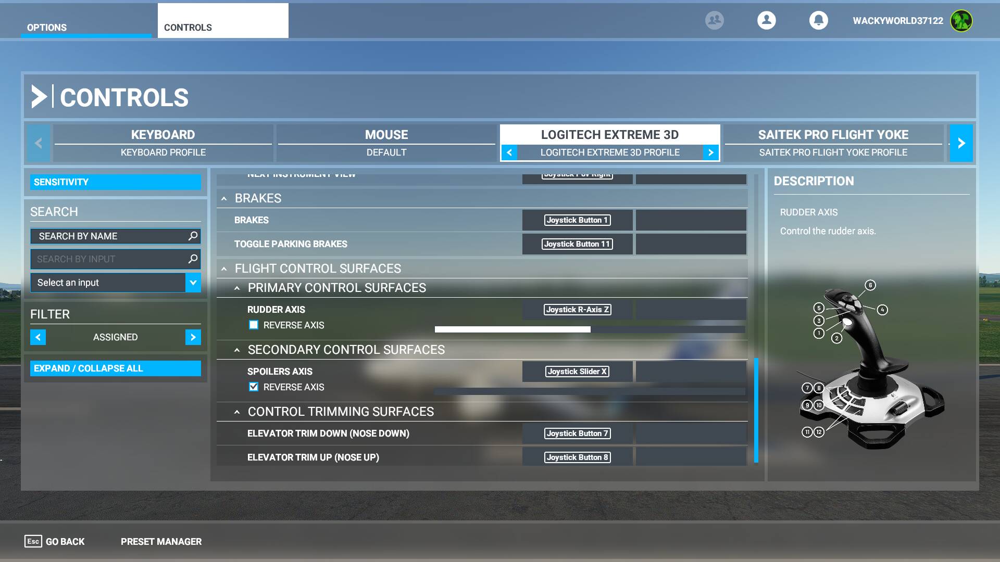
Task: Open the Preset Manager
Action: [x=161, y=542]
